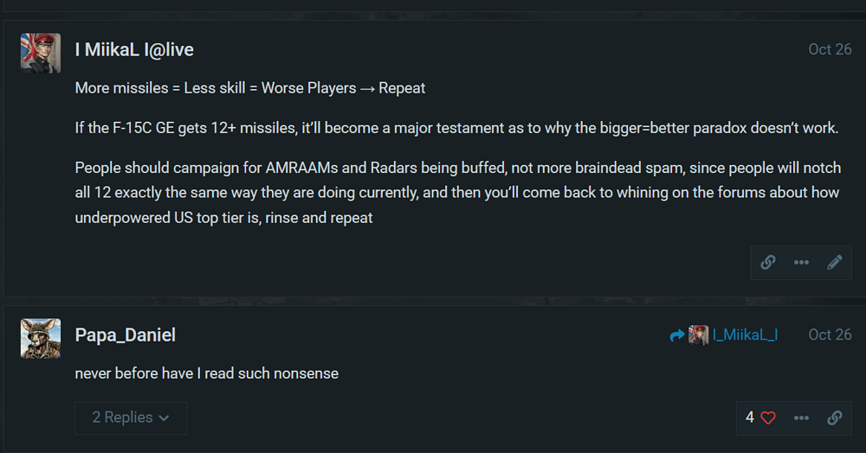Like Papa_Daniel's post with the heart icon
The image size is (866, 453).
[767, 418]
